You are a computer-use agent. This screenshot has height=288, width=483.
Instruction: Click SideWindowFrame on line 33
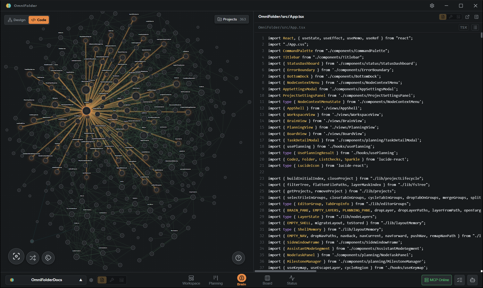pos(303,242)
